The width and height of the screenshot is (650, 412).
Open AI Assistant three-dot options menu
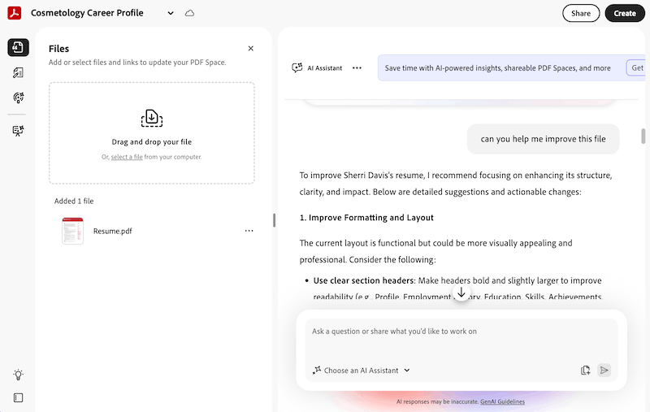coord(357,68)
